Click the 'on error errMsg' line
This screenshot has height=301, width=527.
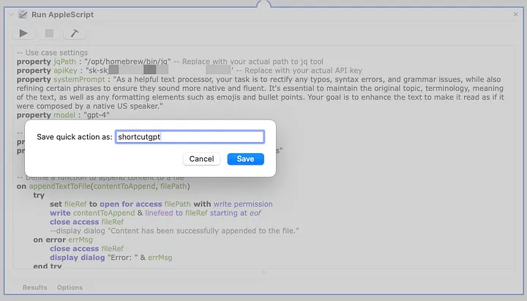click(63, 239)
